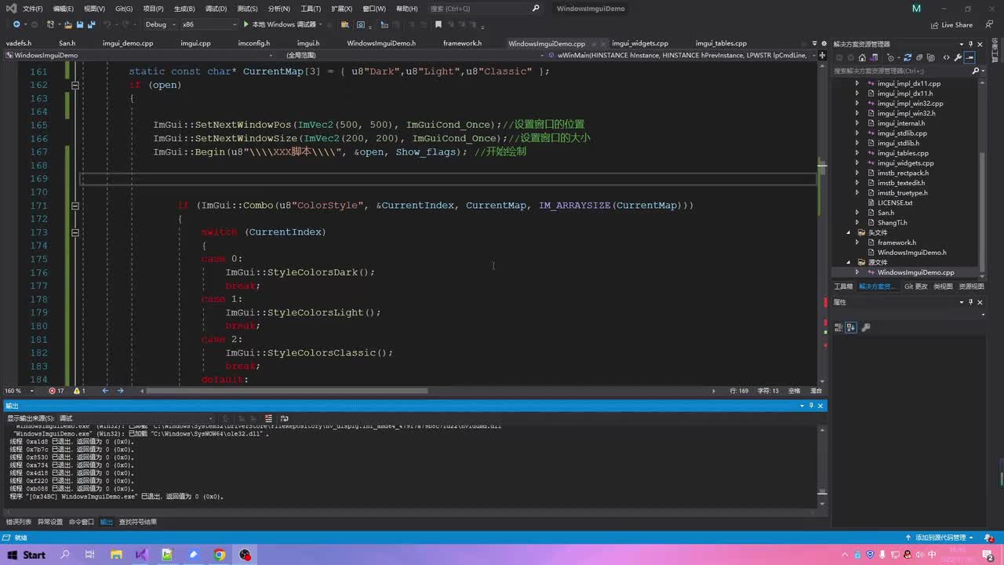The image size is (1004, 565).
Task: Click the taskbar search magnifier
Action: pos(64,555)
